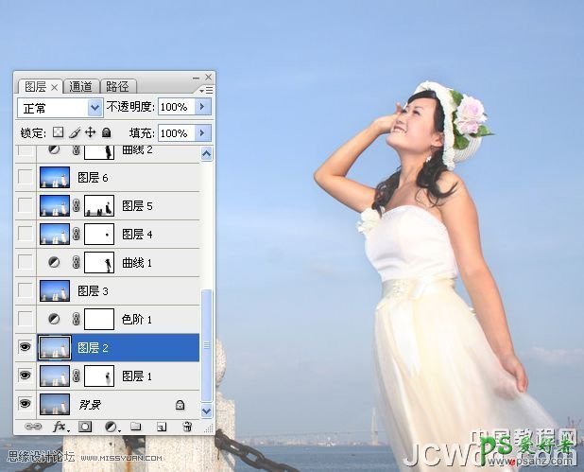584x472 pixels.
Task: Open the 填充 fill slider arrow
Action: [201, 132]
